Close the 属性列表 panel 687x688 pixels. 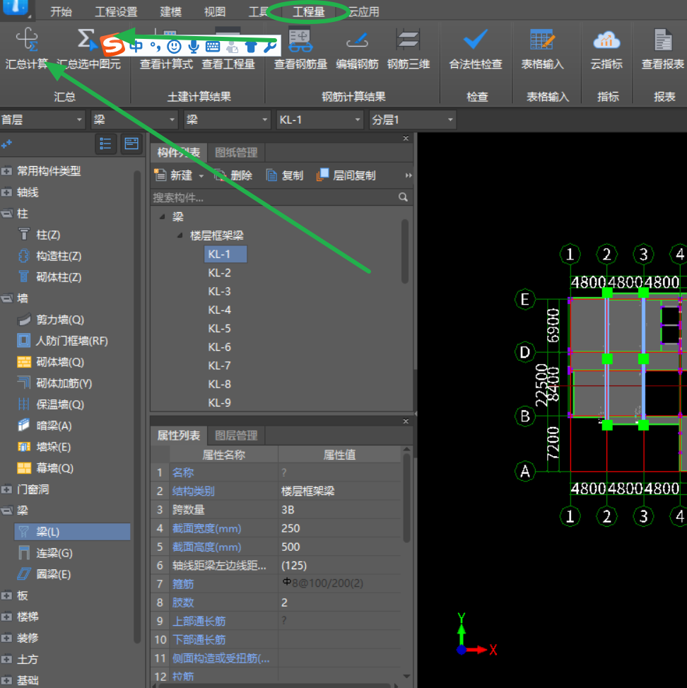(x=406, y=421)
